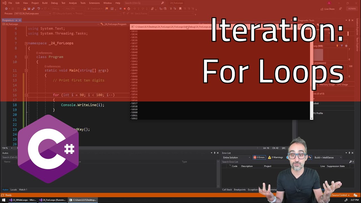This screenshot has width=361, height=203.
Task: Switch to the Watch 1 tab
Action: [23, 190]
